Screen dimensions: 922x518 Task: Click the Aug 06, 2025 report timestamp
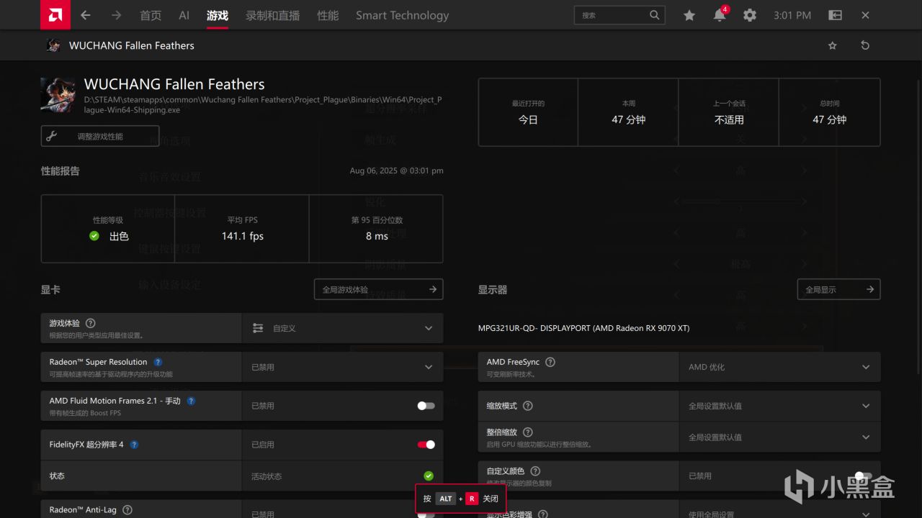tap(396, 171)
